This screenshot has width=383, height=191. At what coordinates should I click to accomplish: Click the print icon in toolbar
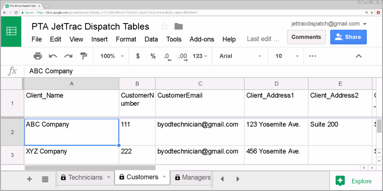tap(38, 56)
